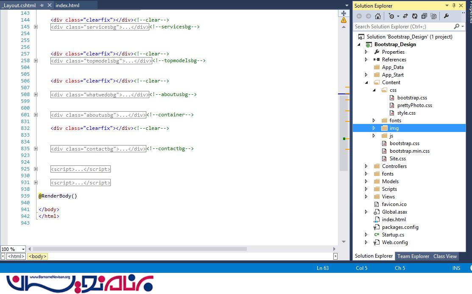Click Sync with Active Document icon
The height and width of the screenshot is (294, 472).
(x=405, y=16)
